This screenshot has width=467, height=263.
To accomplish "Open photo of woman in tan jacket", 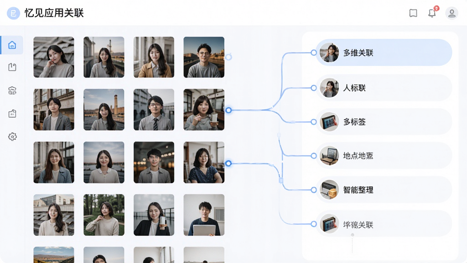I will point(154,57).
